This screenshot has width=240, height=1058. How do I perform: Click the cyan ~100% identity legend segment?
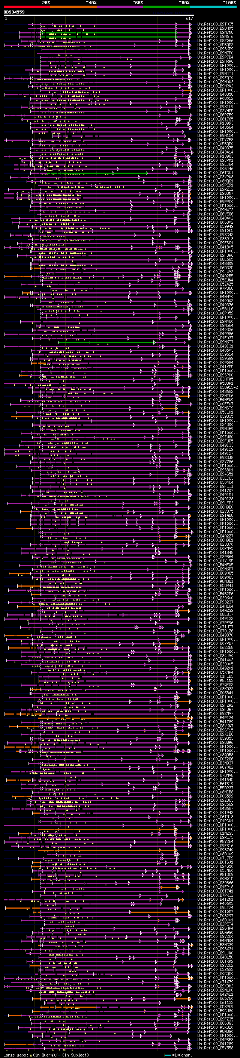213,7
